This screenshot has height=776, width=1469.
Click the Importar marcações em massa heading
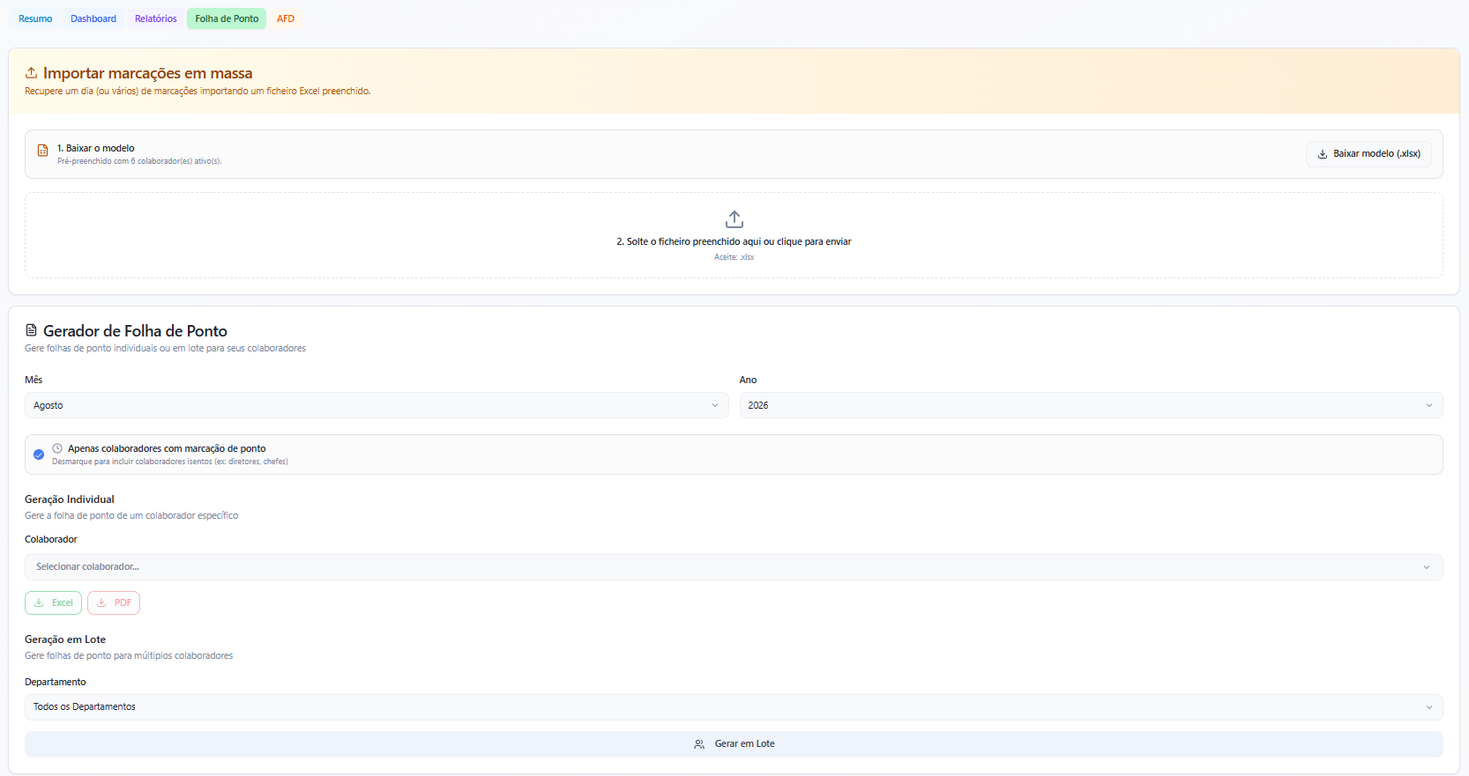click(x=148, y=73)
